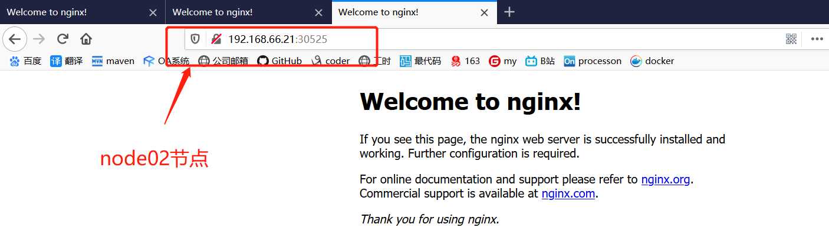Viewport: 829px width, 234px height.
Task: Open the 工时 bookmark
Action: pos(375,61)
